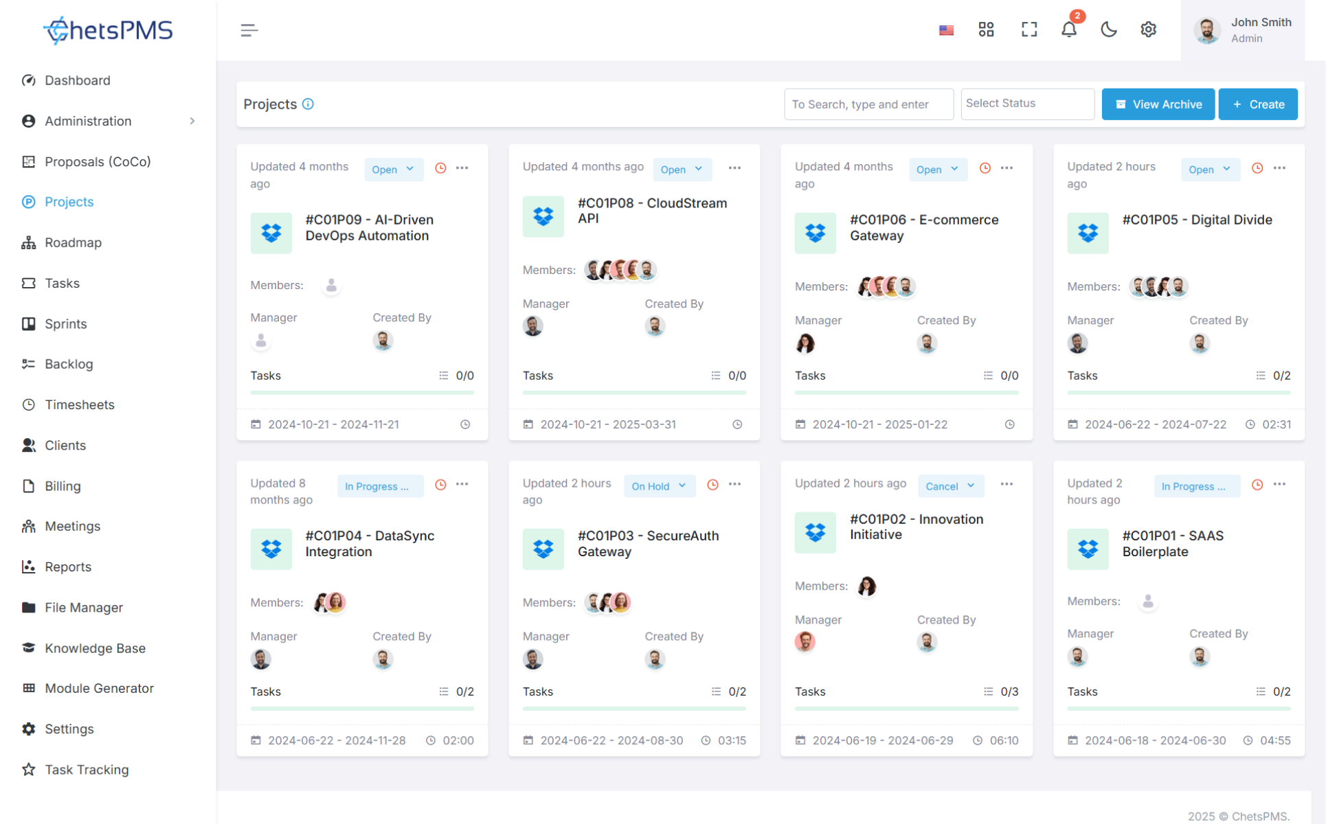Viewport: 1326px width, 824px height.
Task: Open the apps grid icon
Action: pos(986,30)
